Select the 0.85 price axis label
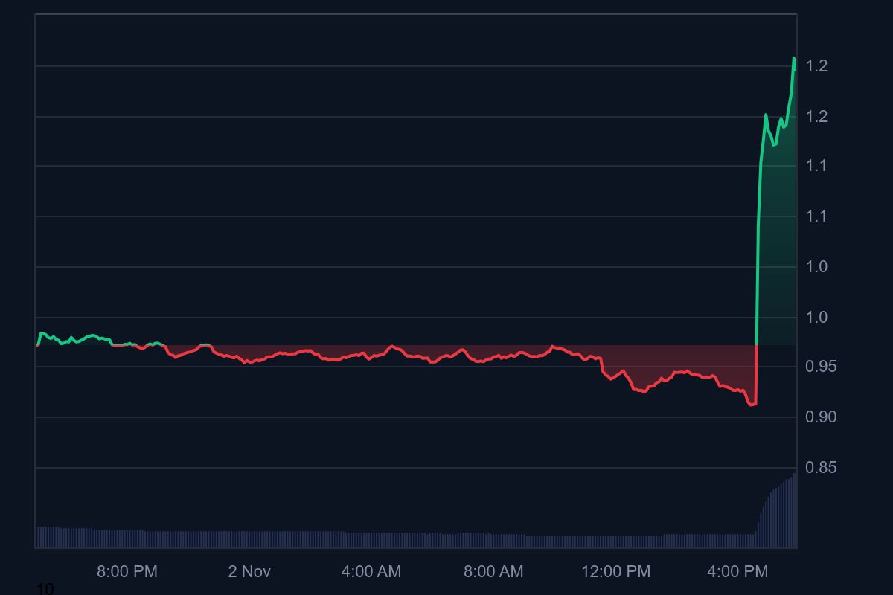 pyautogui.click(x=821, y=467)
